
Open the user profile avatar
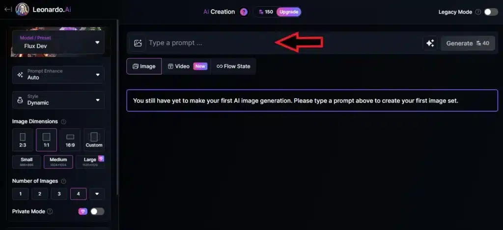(x=23, y=10)
